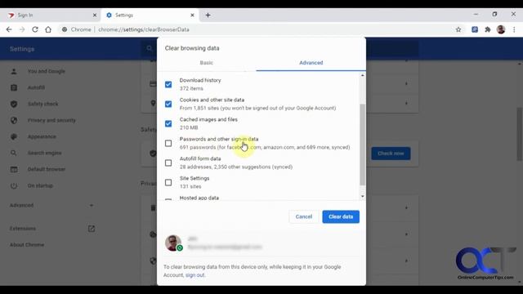Image resolution: width=523 pixels, height=294 pixels.
Task: Click the You and Google person icon
Action: 14,71
